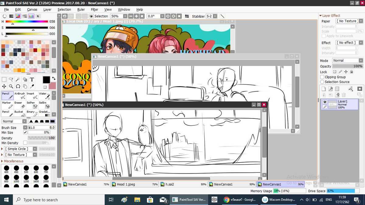
Task: Choose the SelPen selection pen tool
Action: tap(32, 105)
